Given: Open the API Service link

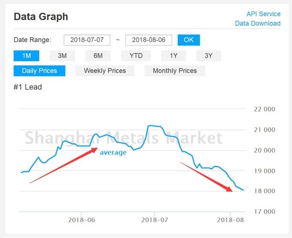Looking at the screenshot, I should (x=263, y=14).
